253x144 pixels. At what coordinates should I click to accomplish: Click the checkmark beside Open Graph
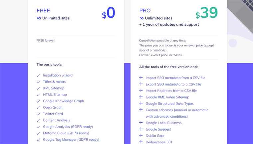[x=38, y=108]
